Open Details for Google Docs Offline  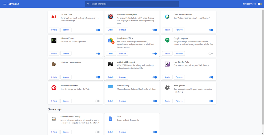point(111,54)
